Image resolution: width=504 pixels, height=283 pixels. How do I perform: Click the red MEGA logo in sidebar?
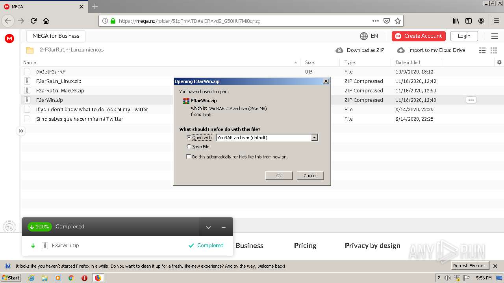tap(9, 38)
